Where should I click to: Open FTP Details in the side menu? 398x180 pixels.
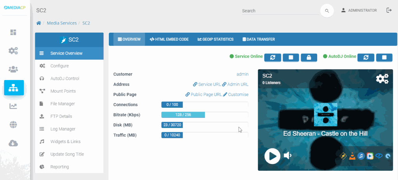click(69, 116)
